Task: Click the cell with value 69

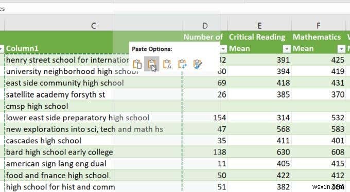Action: (205, 83)
